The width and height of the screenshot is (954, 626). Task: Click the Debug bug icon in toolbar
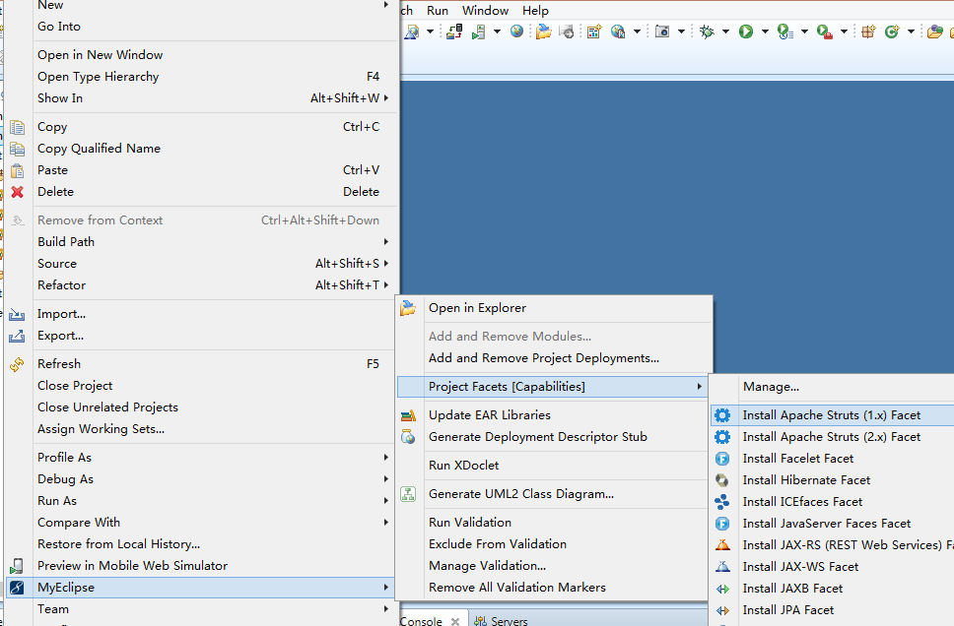[707, 31]
